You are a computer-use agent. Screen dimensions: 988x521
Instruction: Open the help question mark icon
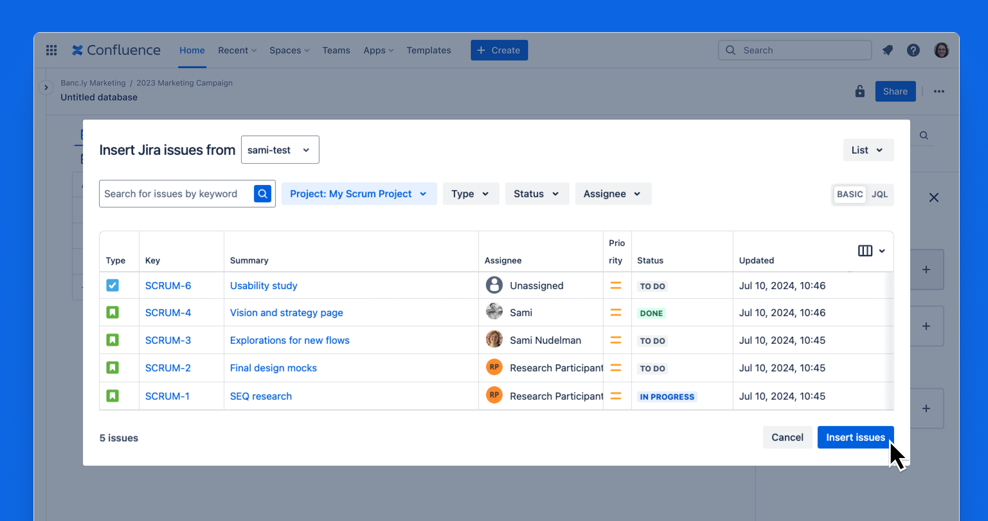pyautogui.click(x=913, y=50)
